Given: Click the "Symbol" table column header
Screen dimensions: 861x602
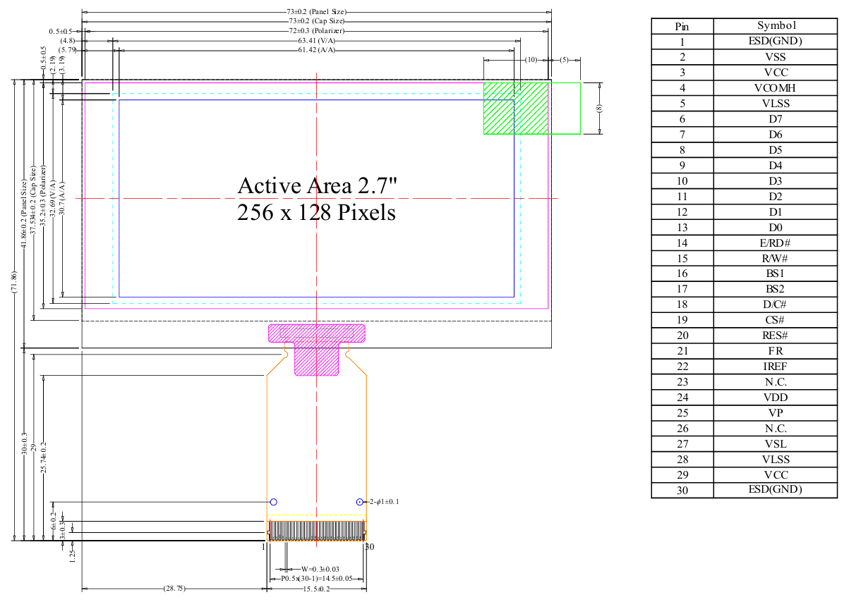Looking at the screenshot, I should coord(775,26).
